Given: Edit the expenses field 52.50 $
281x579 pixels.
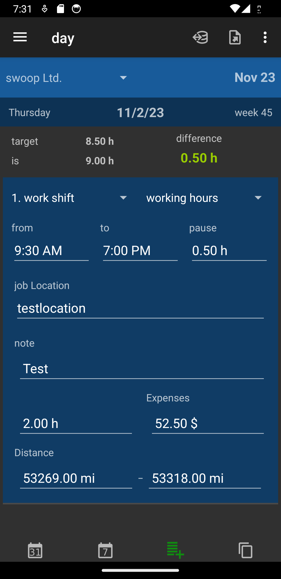Looking at the screenshot, I should coord(208,423).
